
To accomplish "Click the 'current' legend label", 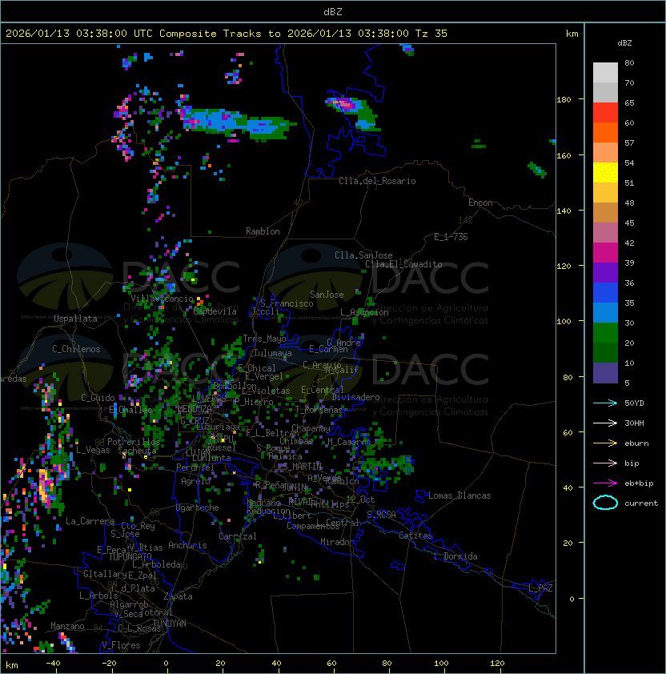I will click(641, 503).
